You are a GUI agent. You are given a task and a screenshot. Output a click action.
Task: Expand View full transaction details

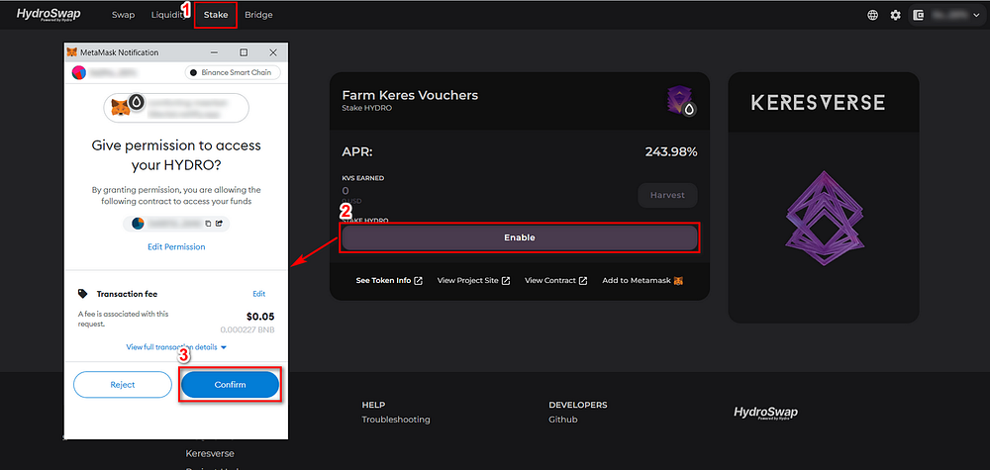176,347
